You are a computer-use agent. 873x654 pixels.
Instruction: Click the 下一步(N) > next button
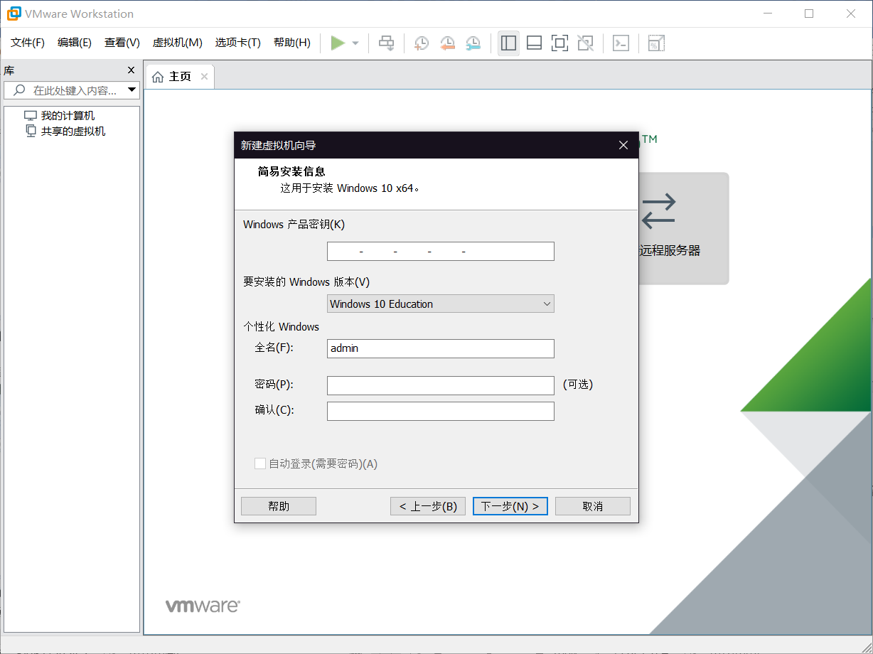510,506
